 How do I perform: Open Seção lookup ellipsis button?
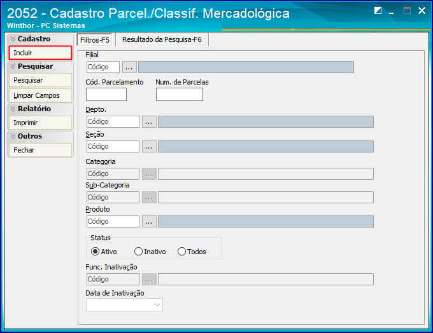coord(149,147)
